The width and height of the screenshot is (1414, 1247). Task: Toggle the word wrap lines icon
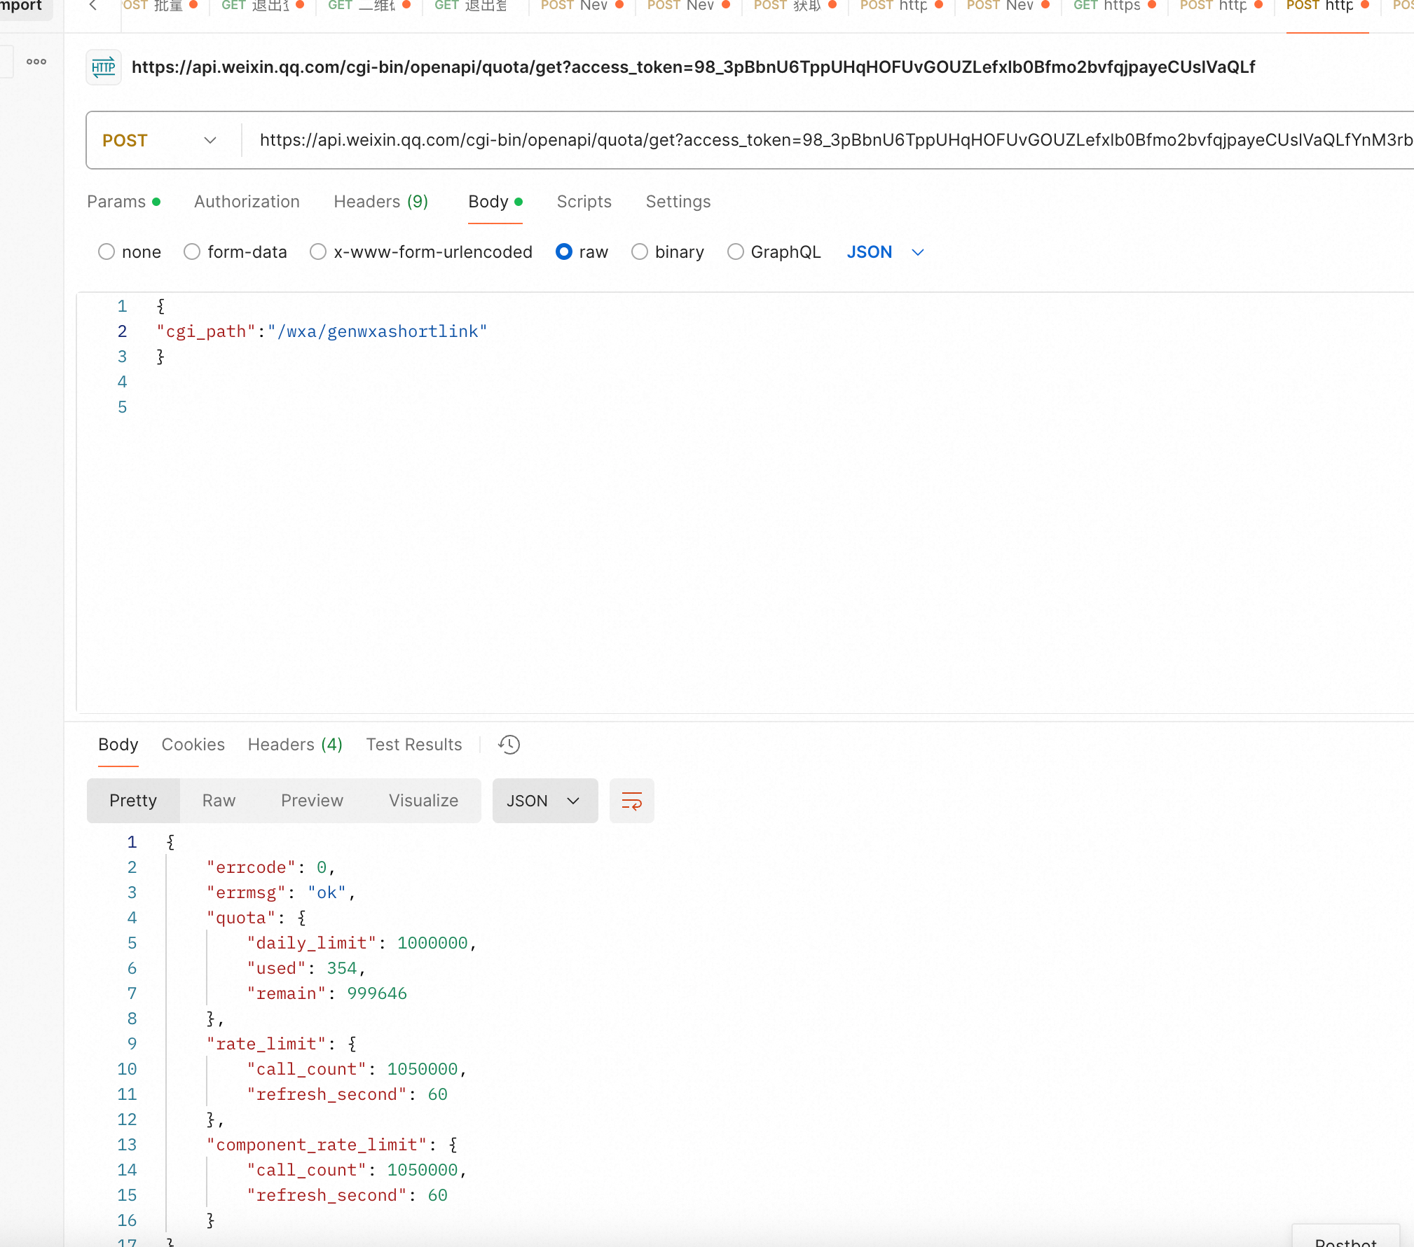[x=631, y=801]
